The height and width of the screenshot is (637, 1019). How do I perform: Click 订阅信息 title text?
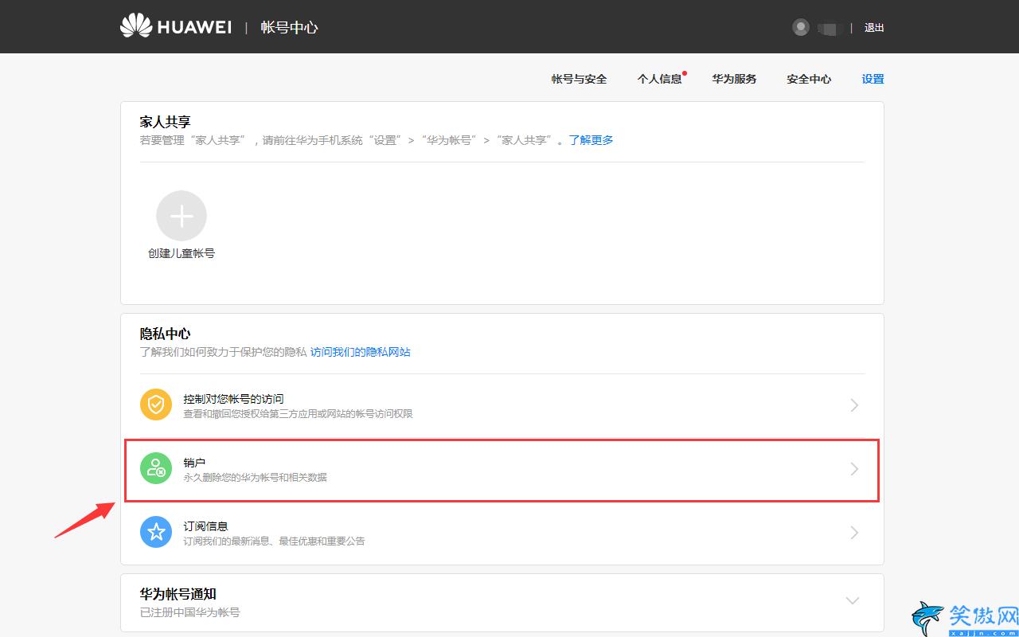click(x=205, y=526)
